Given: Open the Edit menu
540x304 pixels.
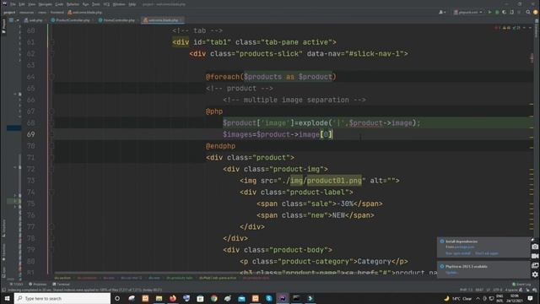Looking at the screenshot, I should tap(22, 4).
